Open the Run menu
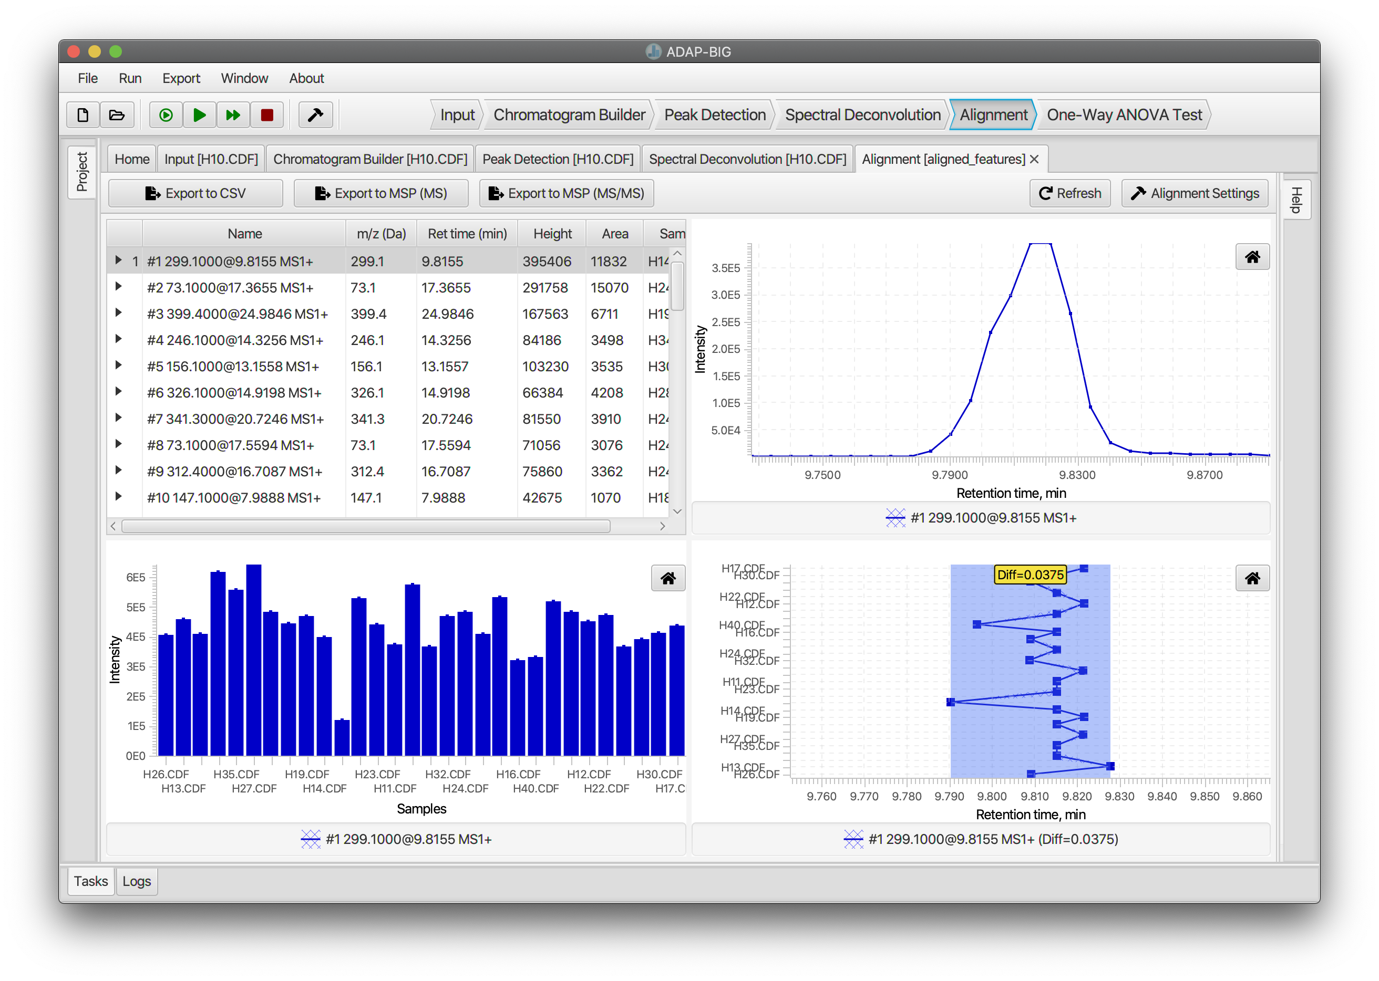1379x981 pixels. click(x=130, y=79)
